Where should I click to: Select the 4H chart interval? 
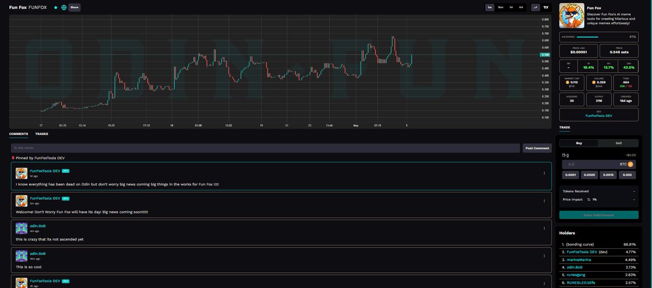[521, 8]
